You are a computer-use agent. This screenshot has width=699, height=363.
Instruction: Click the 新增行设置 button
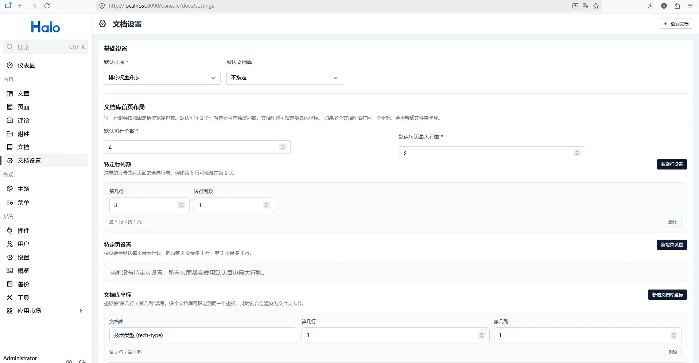[672, 164]
